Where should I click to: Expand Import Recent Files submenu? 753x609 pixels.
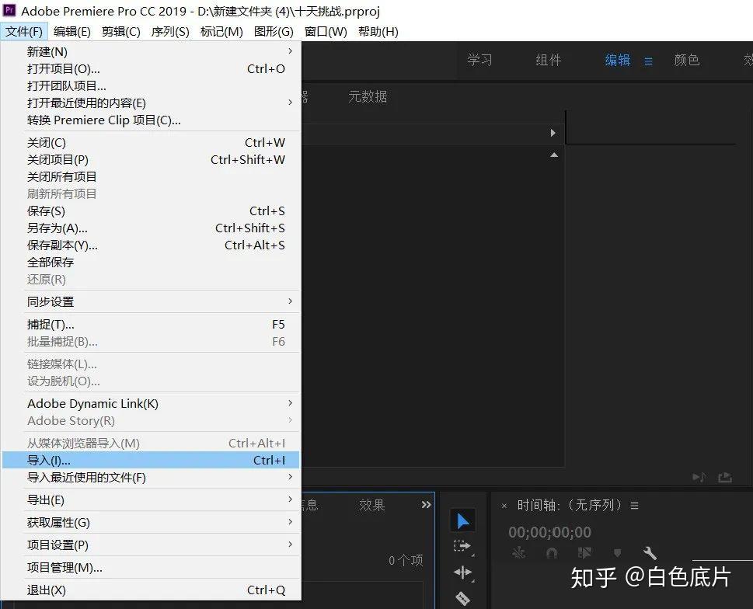(x=151, y=477)
